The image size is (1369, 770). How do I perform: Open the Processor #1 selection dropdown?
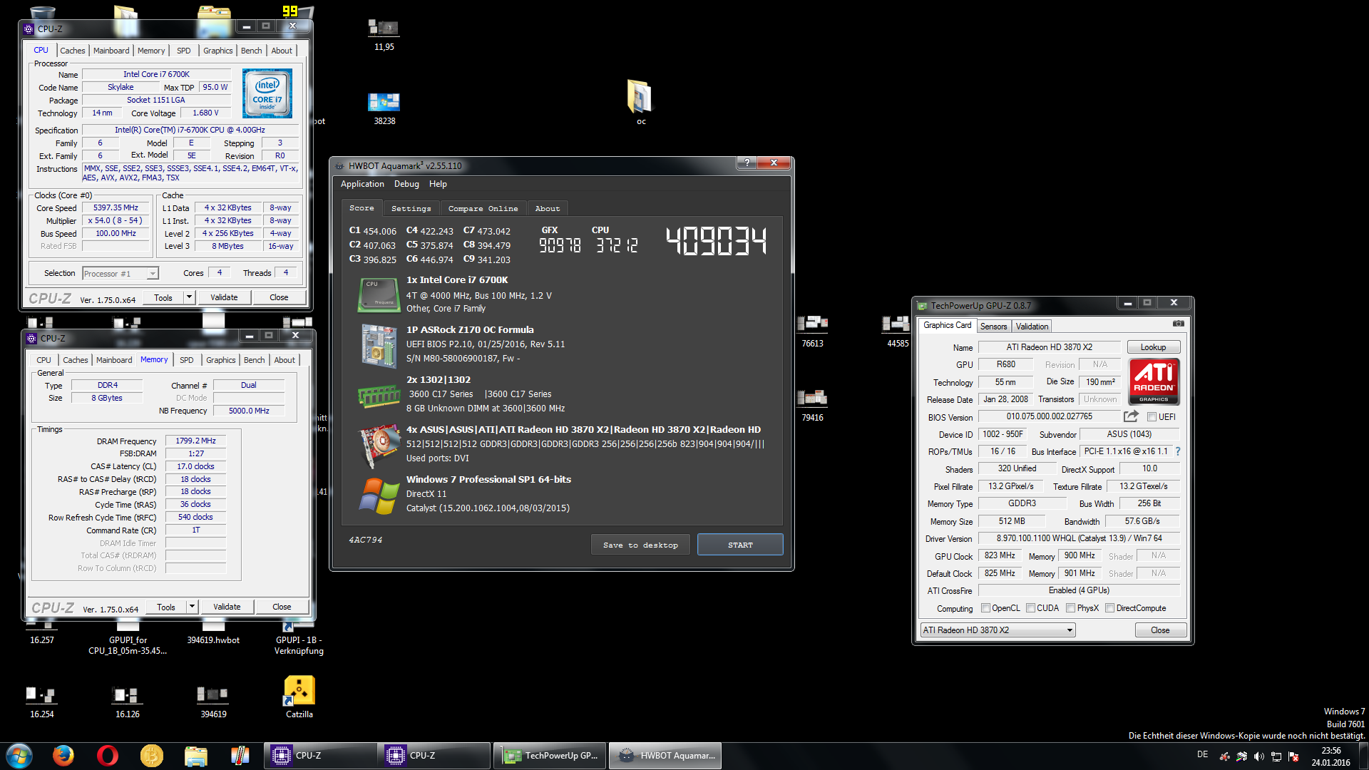[120, 274]
